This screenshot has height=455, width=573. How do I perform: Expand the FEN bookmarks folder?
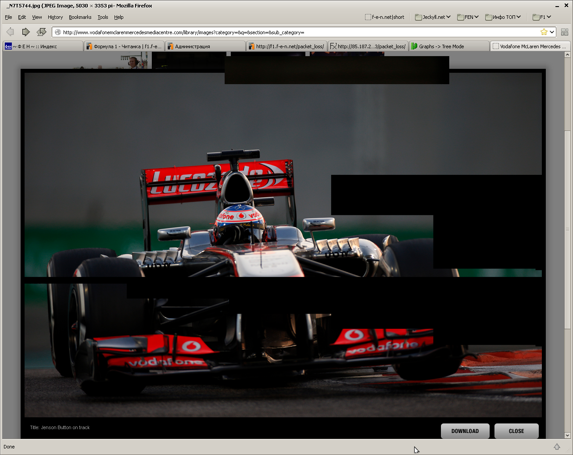click(468, 17)
